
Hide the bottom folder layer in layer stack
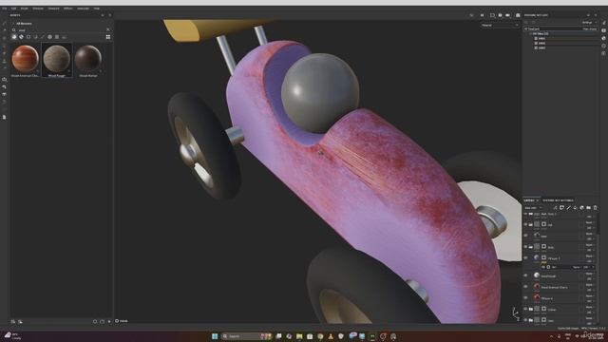525,320
